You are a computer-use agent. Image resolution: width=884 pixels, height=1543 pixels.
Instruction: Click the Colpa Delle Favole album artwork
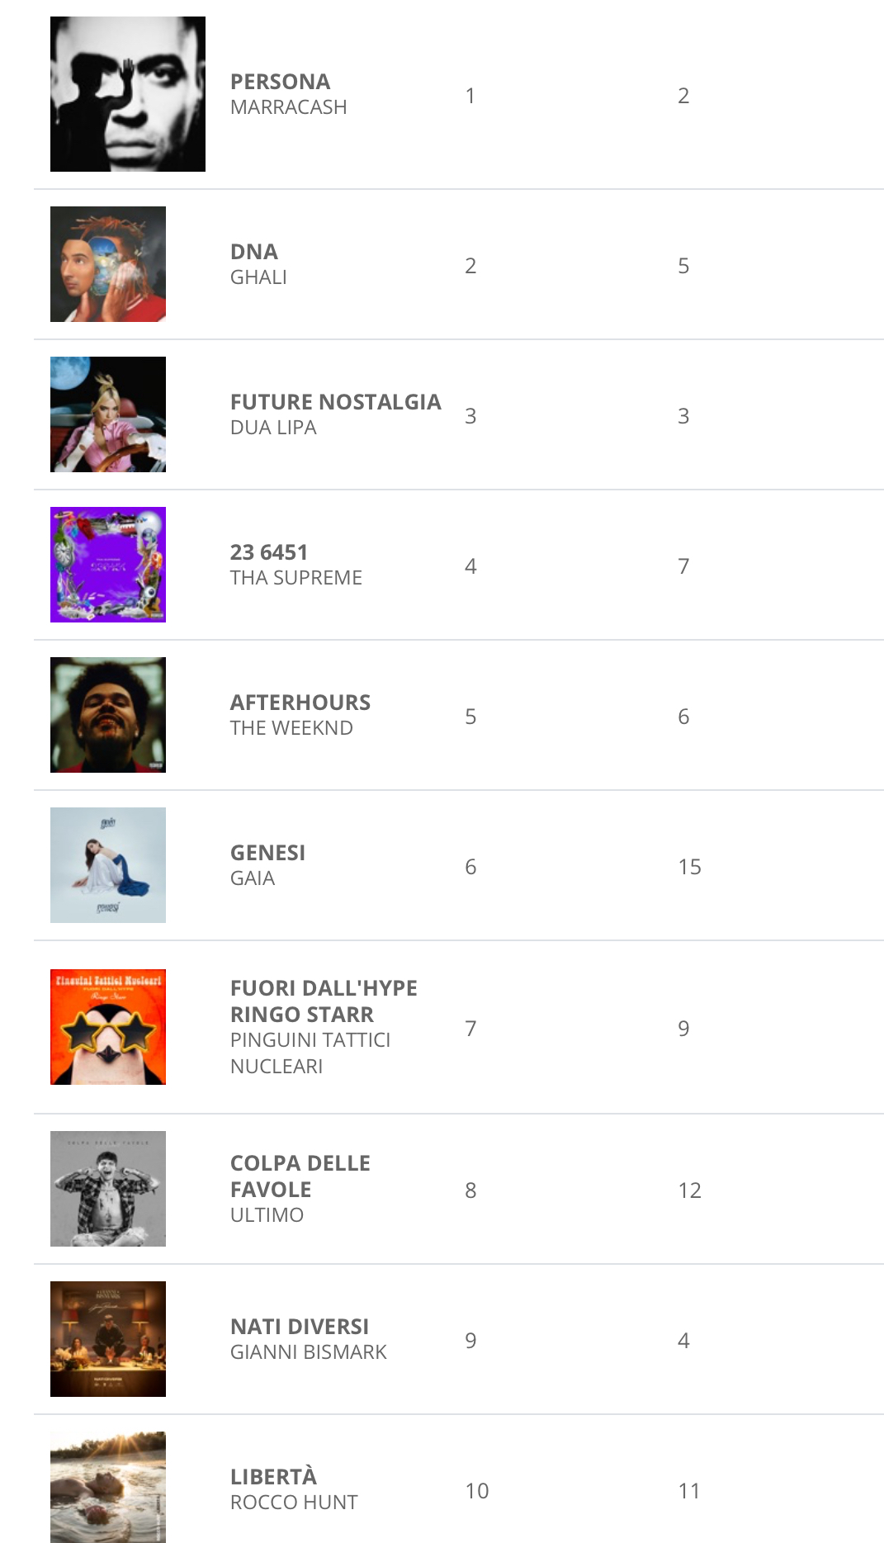108,1189
